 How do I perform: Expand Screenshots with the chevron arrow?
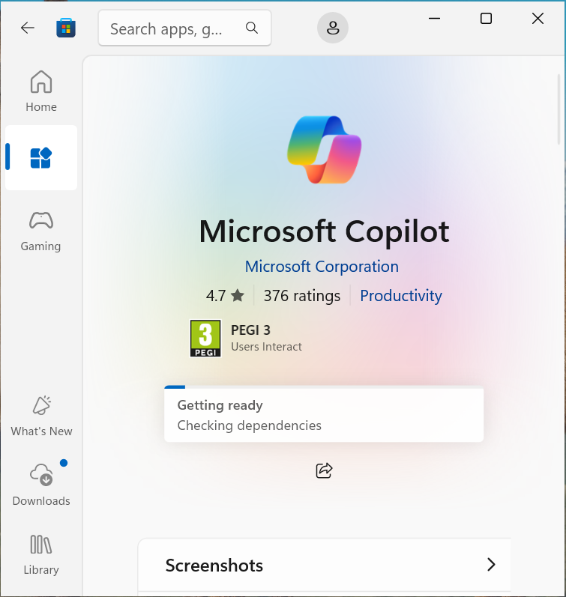(x=491, y=565)
